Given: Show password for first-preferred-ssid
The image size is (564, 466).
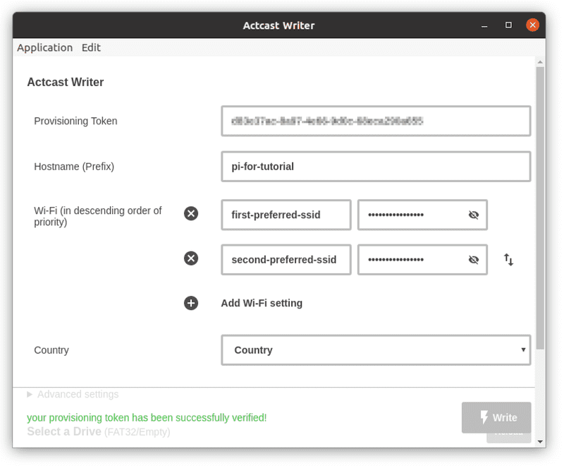Looking at the screenshot, I should tap(474, 215).
